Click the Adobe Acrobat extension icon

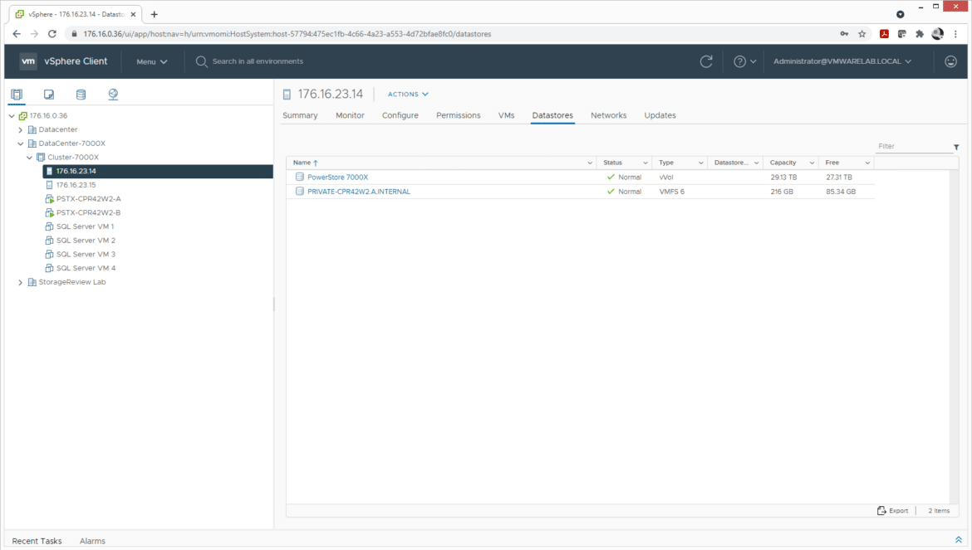pos(884,34)
